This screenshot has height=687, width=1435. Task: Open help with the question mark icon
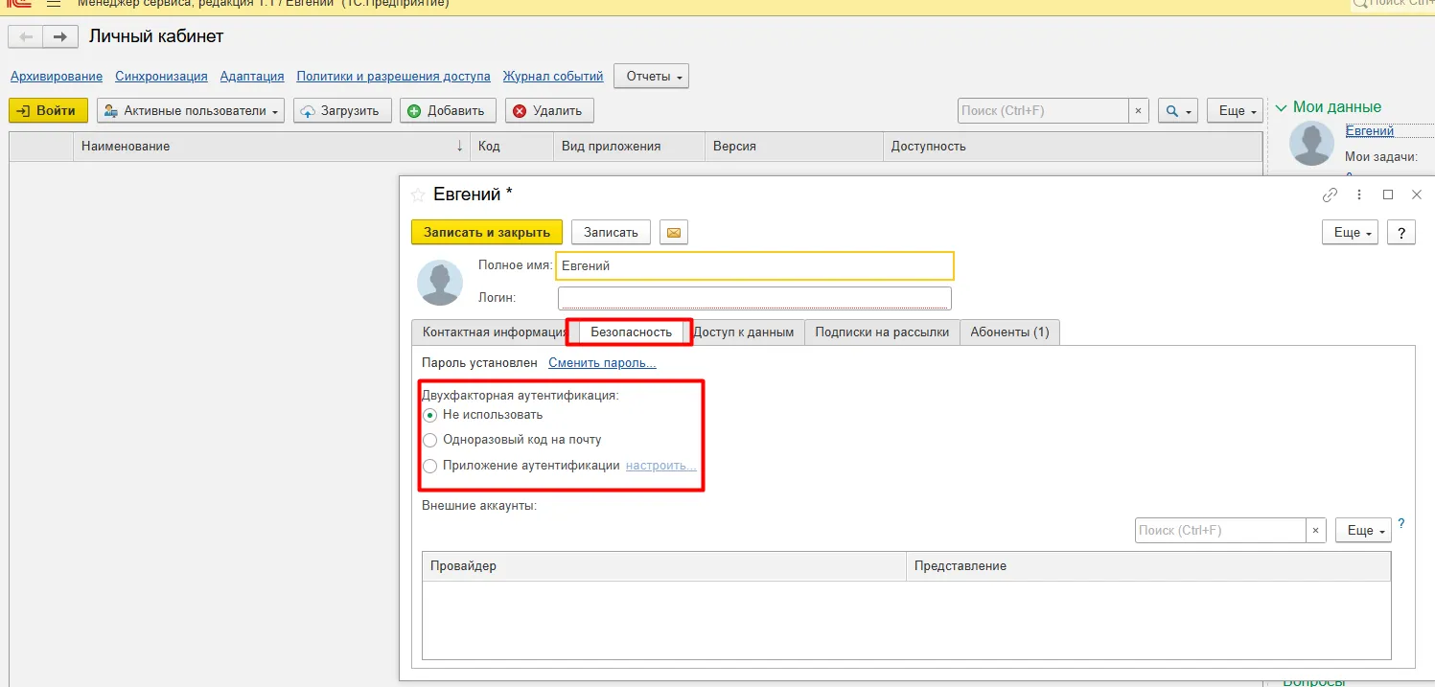[1400, 232]
